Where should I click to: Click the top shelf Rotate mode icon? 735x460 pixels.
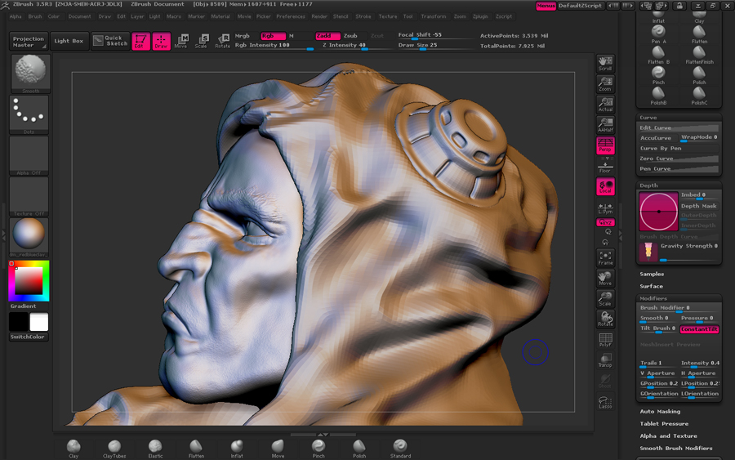(x=222, y=41)
